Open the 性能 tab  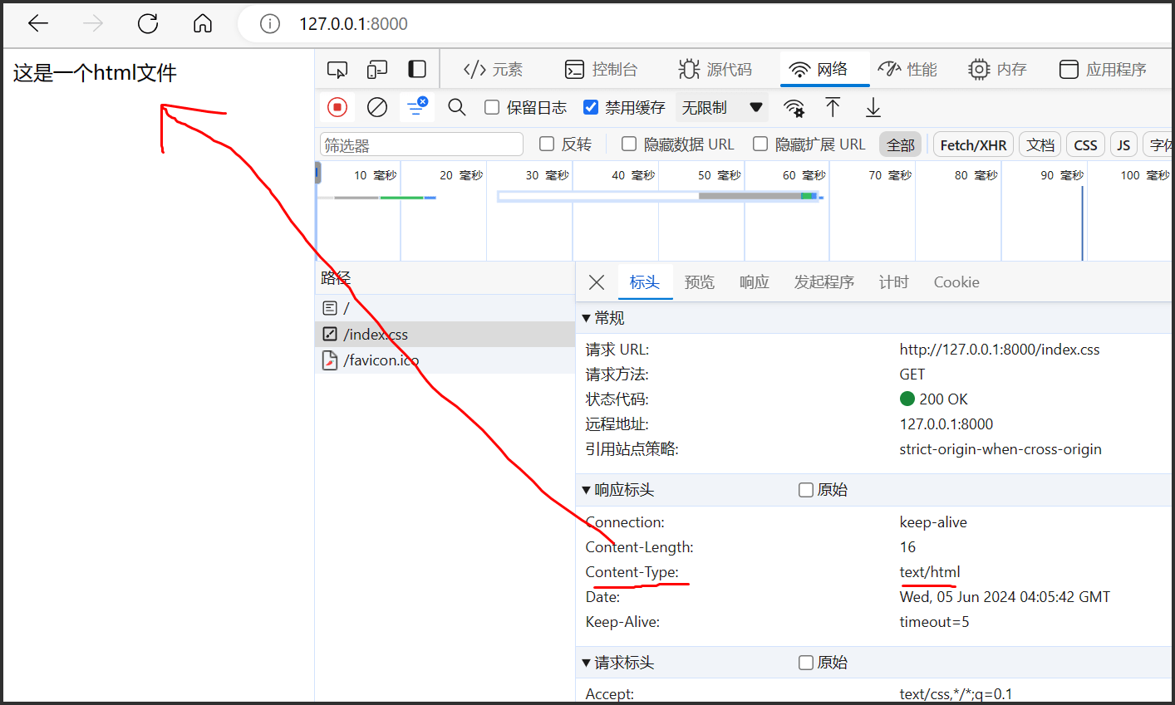pos(907,69)
